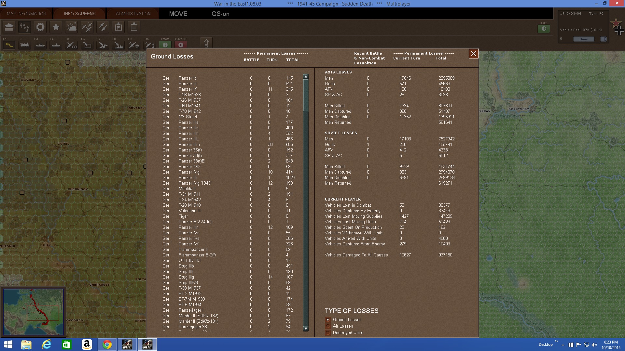The height and width of the screenshot is (351, 625).
Task: Select F6 bomb unit mode icon
Action: pyautogui.click(x=87, y=45)
